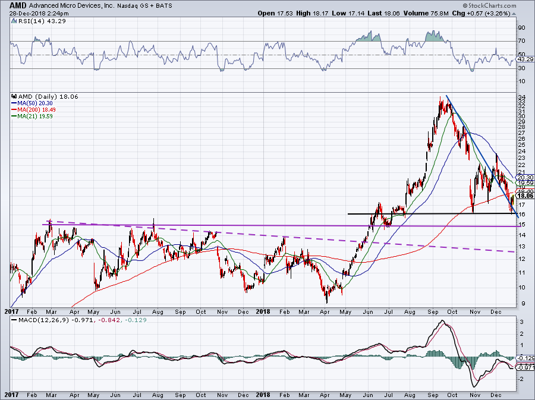
Task: Click the 24 label on price axis
Action: (522, 152)
